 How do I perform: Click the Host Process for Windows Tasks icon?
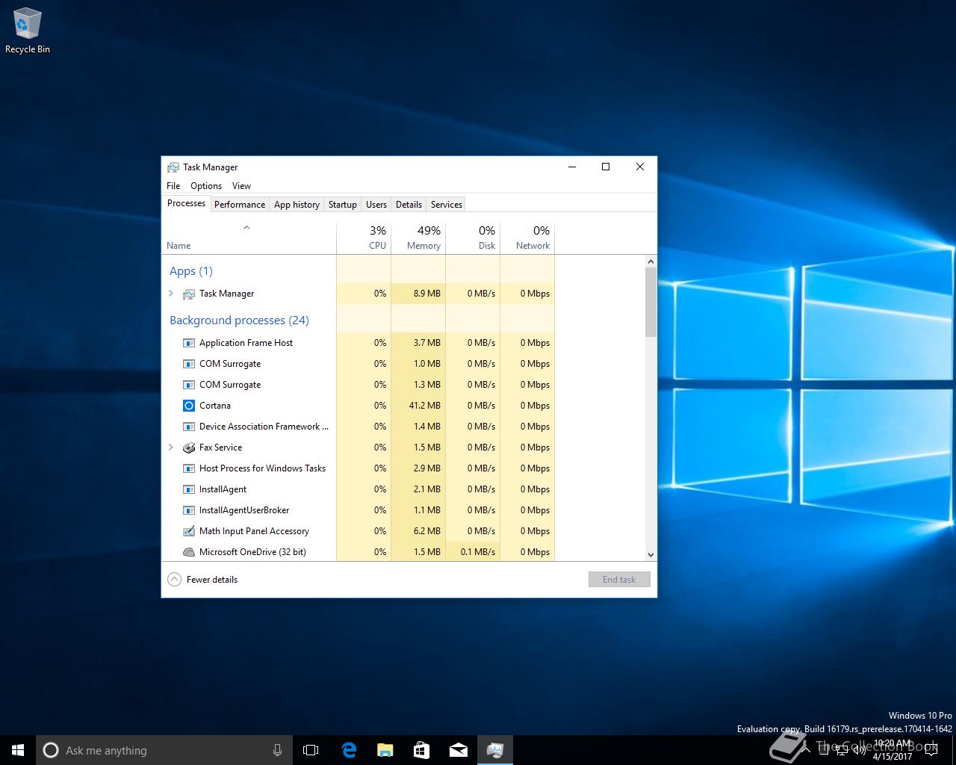(189, 468)
